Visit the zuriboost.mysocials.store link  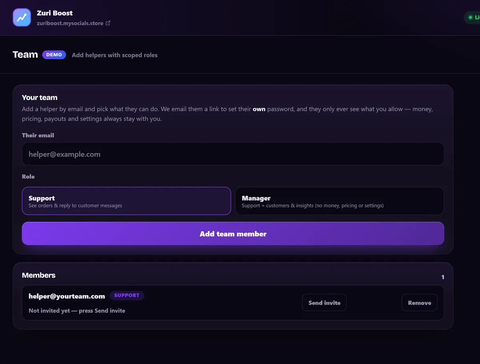[70, 23]
